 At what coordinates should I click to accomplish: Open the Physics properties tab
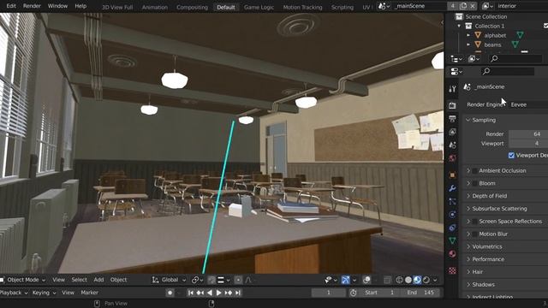(x=452, y=215)
